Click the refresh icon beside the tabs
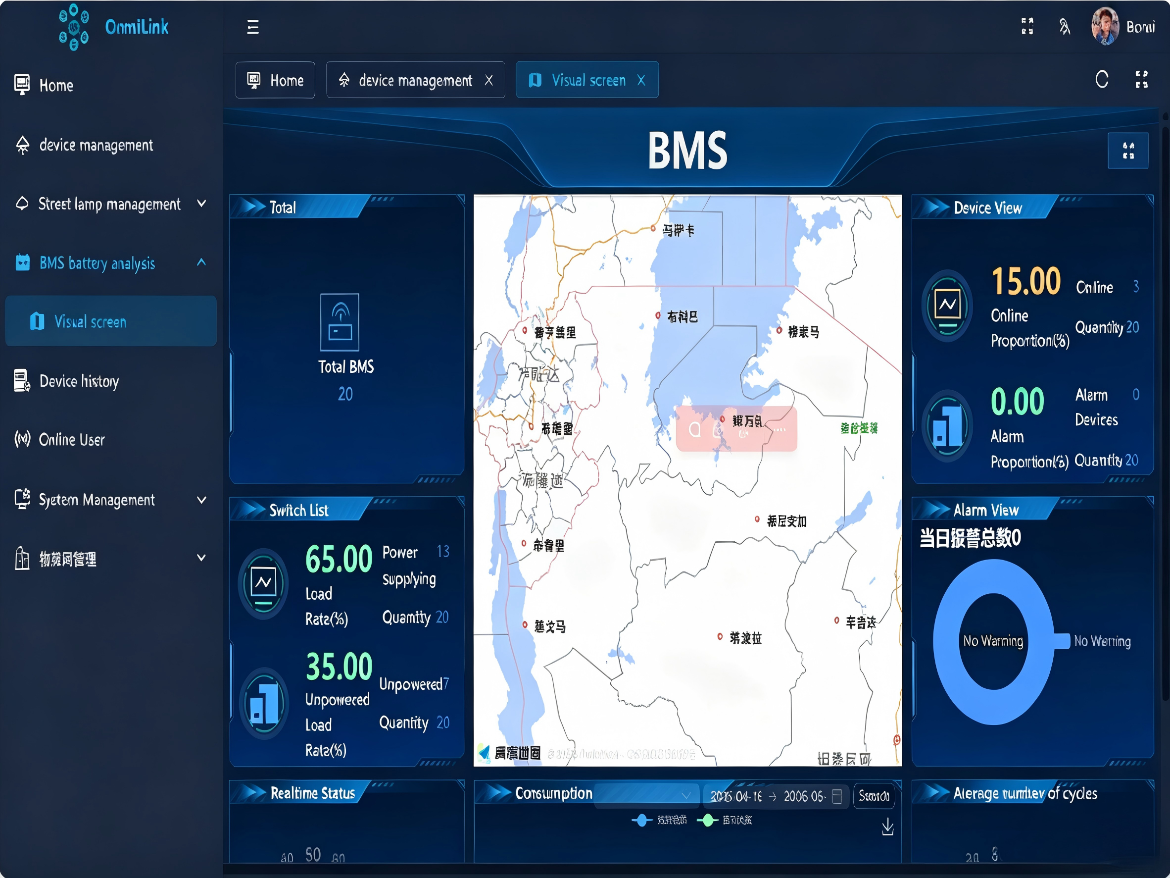1170x878 pixels. pos(1102,80)
